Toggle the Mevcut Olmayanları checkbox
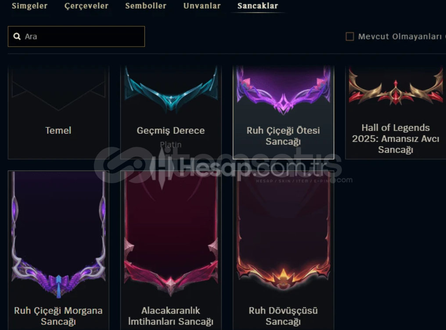 (350, 36)
